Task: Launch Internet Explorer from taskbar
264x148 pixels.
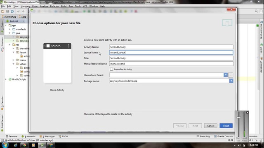Action: 16,145
